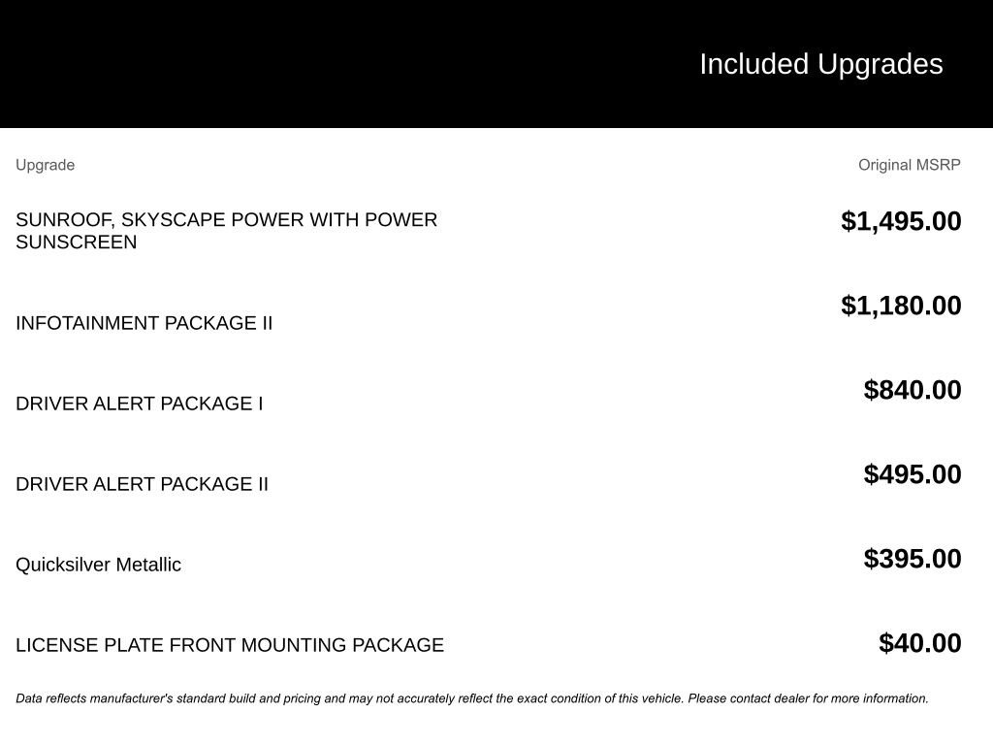Click the $1,180.00 price

(x=901, y=306)
